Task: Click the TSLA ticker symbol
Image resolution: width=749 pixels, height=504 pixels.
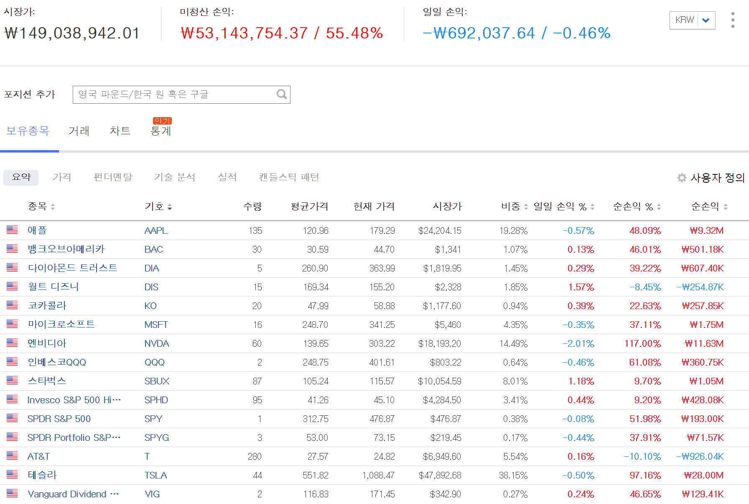Action: (x=155, y=475)
